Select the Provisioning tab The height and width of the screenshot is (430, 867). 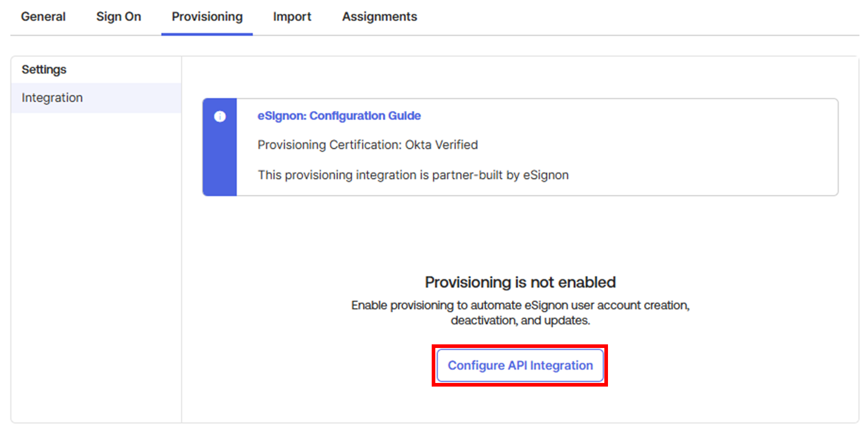(x=207, y=17)
